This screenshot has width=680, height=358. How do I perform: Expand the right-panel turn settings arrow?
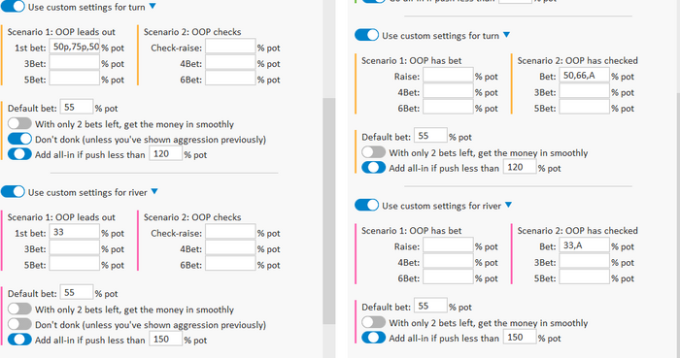[x=506, y=35]
